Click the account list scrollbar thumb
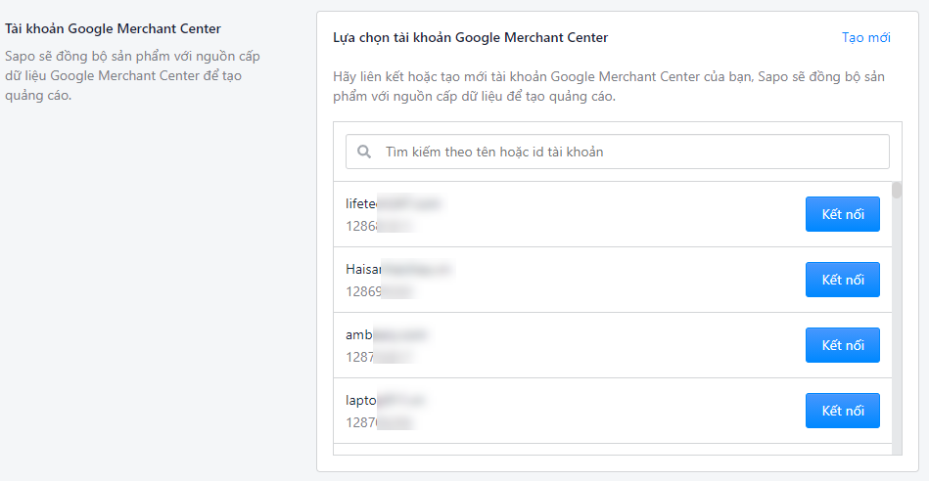Image resolution: width=929 pixels, height=481 pixels. point(897,190)
